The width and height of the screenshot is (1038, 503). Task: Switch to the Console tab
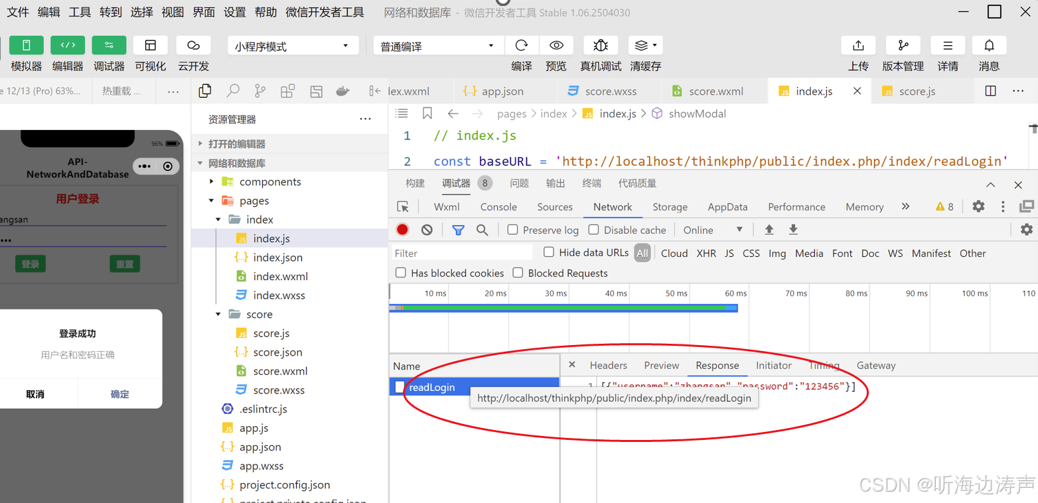coord(498,207)
